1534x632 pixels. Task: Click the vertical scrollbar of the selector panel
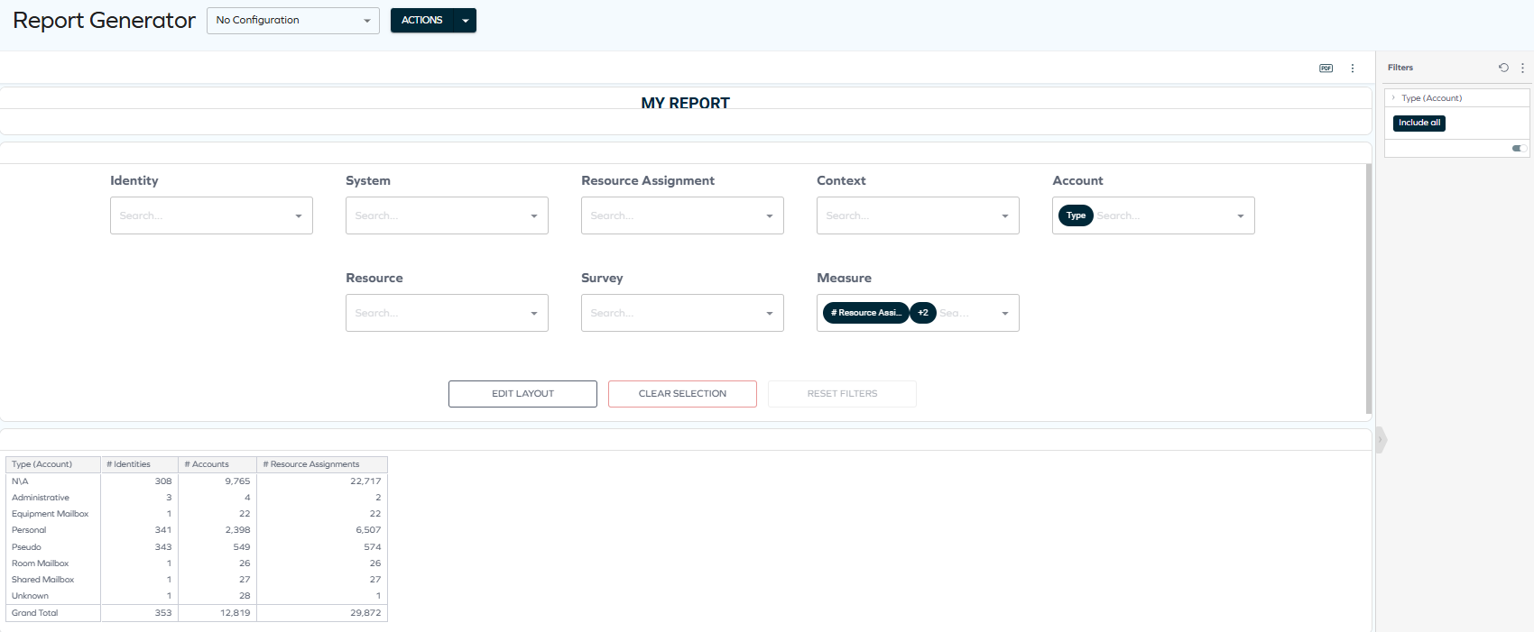click(1368, 289)
